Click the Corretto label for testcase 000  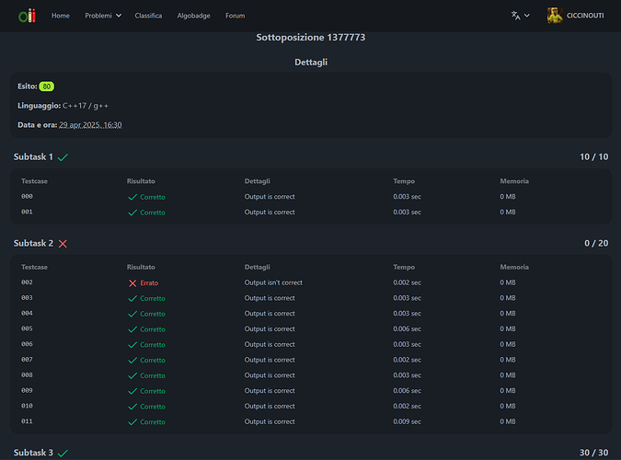tap(153, 197)
